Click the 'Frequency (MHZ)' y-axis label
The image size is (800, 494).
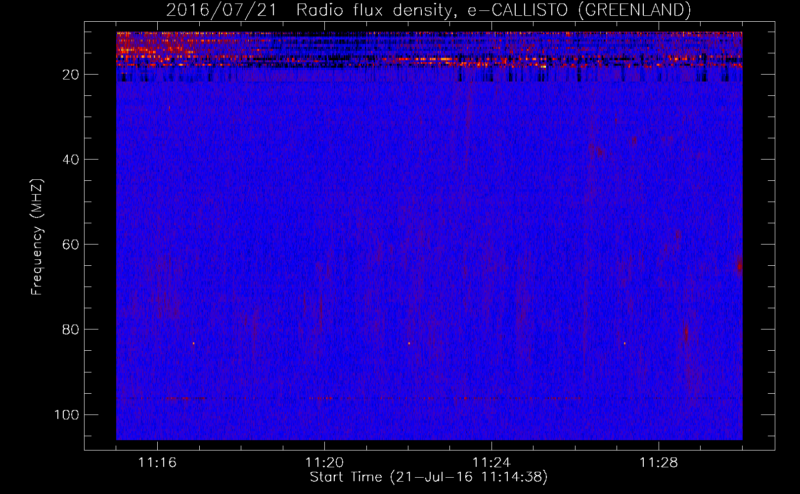(37, 237)
